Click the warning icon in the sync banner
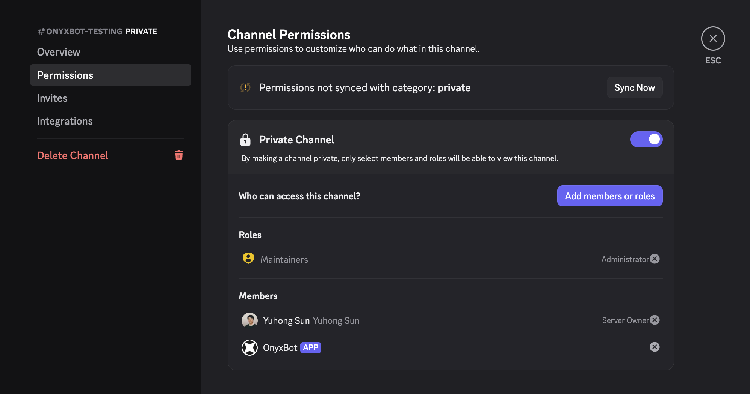The height and width of the screenshot is (394, 750). point(245,87)
